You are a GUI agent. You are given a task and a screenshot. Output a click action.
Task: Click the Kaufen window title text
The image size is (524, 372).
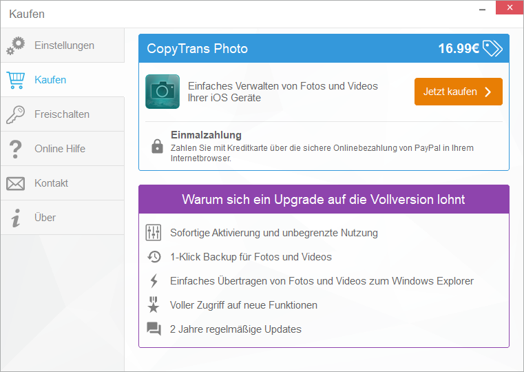tap(27, 14)
